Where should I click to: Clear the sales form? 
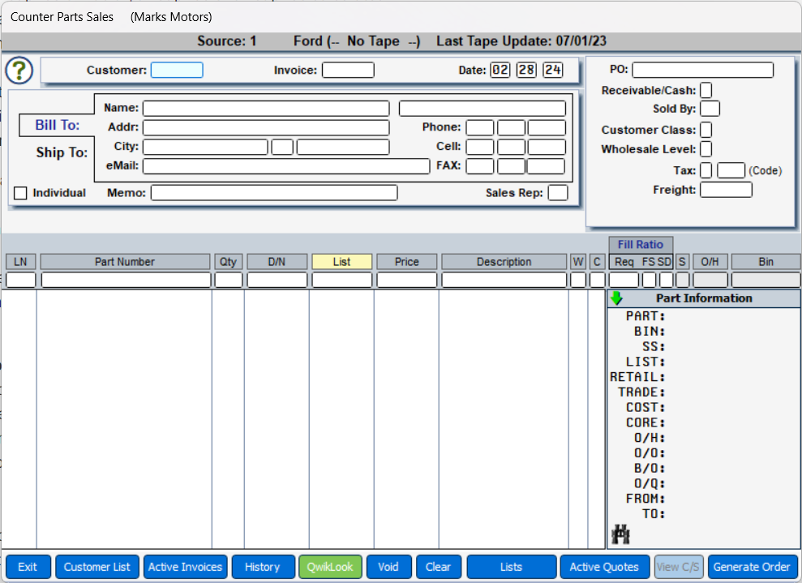coord(438,567)
